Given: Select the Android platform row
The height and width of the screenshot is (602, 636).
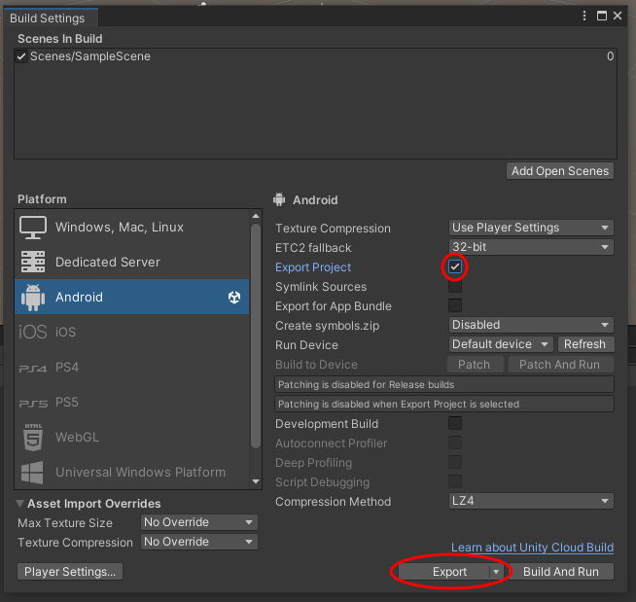Looking at the screenshot, I should 132,297.
